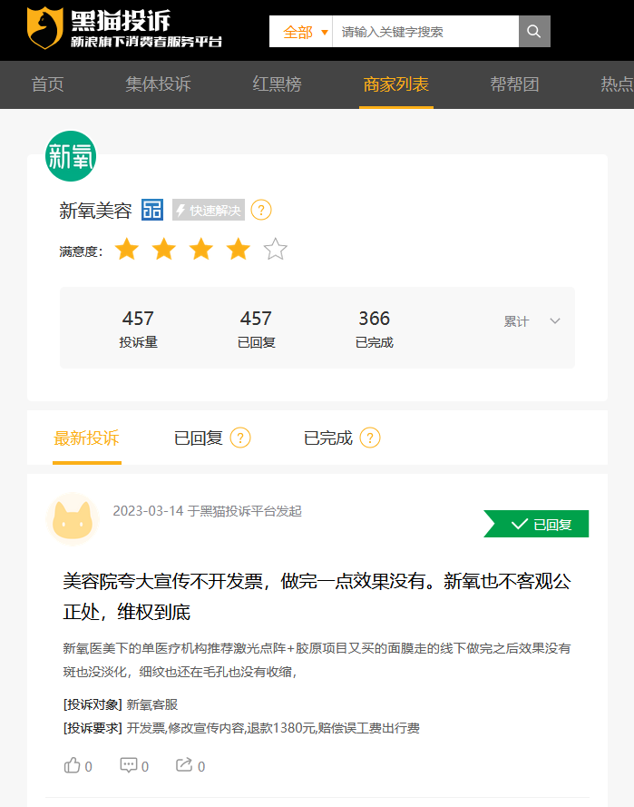Expand the 累计 time range dropdown

click(x=532, y=321)
